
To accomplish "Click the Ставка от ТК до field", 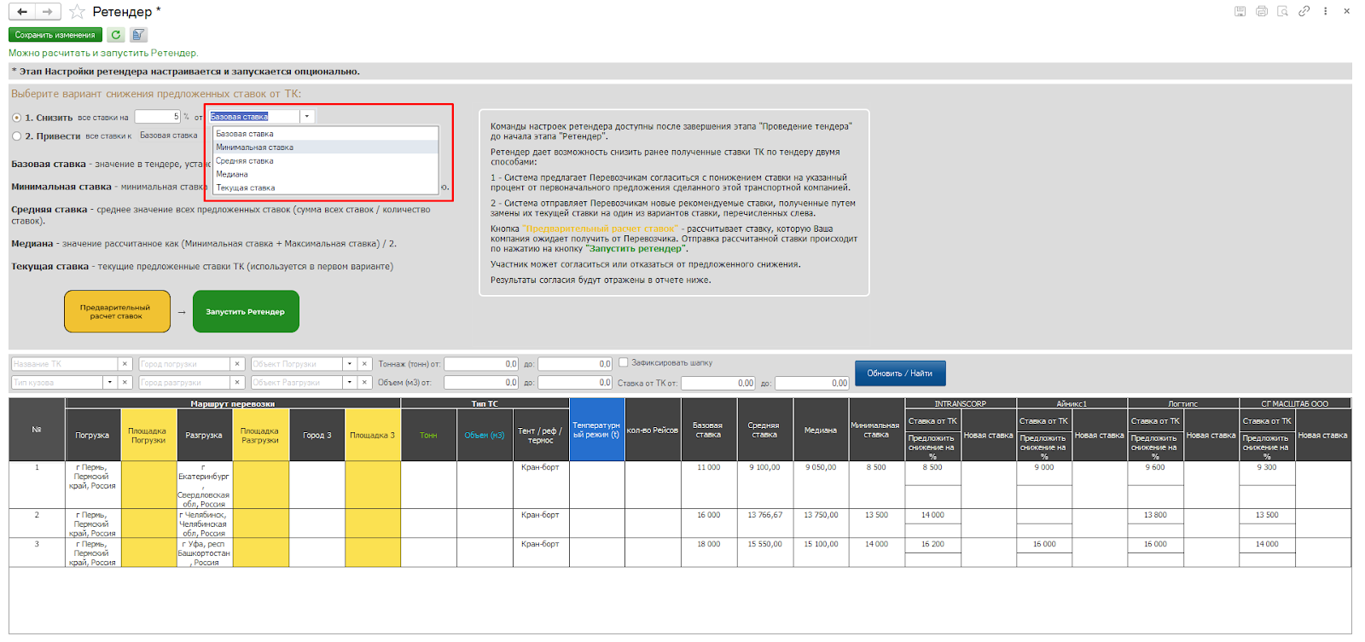I will click(x=812, y=383).
